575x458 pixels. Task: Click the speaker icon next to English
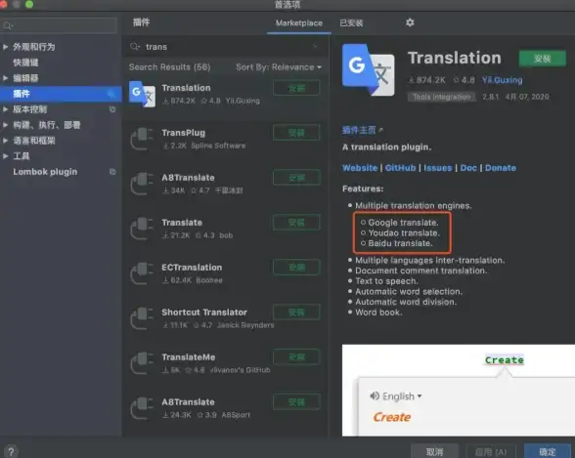(x=375, y=396)
